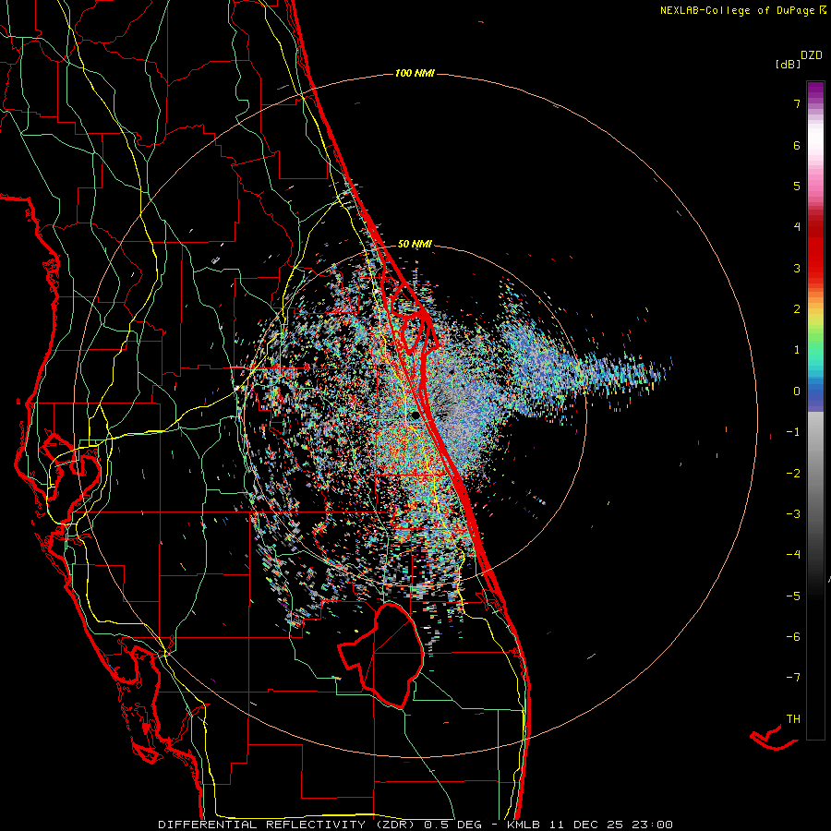Click the -3 dB scale tick label
This screenshot has width=831, height=831.
(x=793, y=514)
